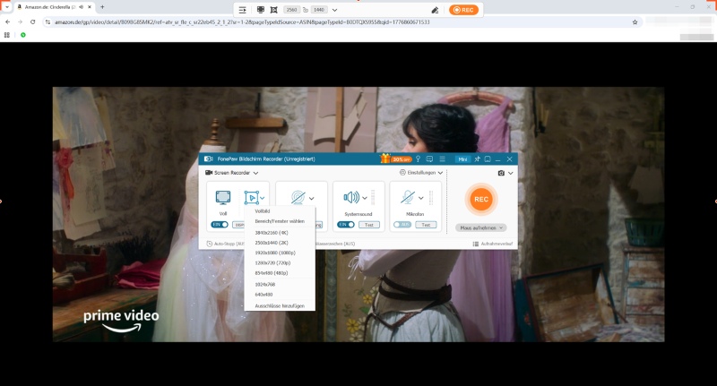The height and width of the screenshot is (386, 717).
Task: Pin the recorder window on top
Action: coord(477,159)
